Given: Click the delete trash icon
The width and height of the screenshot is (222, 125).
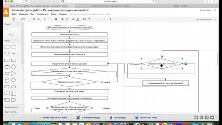Looking at the screenshot, I should 56,19.
